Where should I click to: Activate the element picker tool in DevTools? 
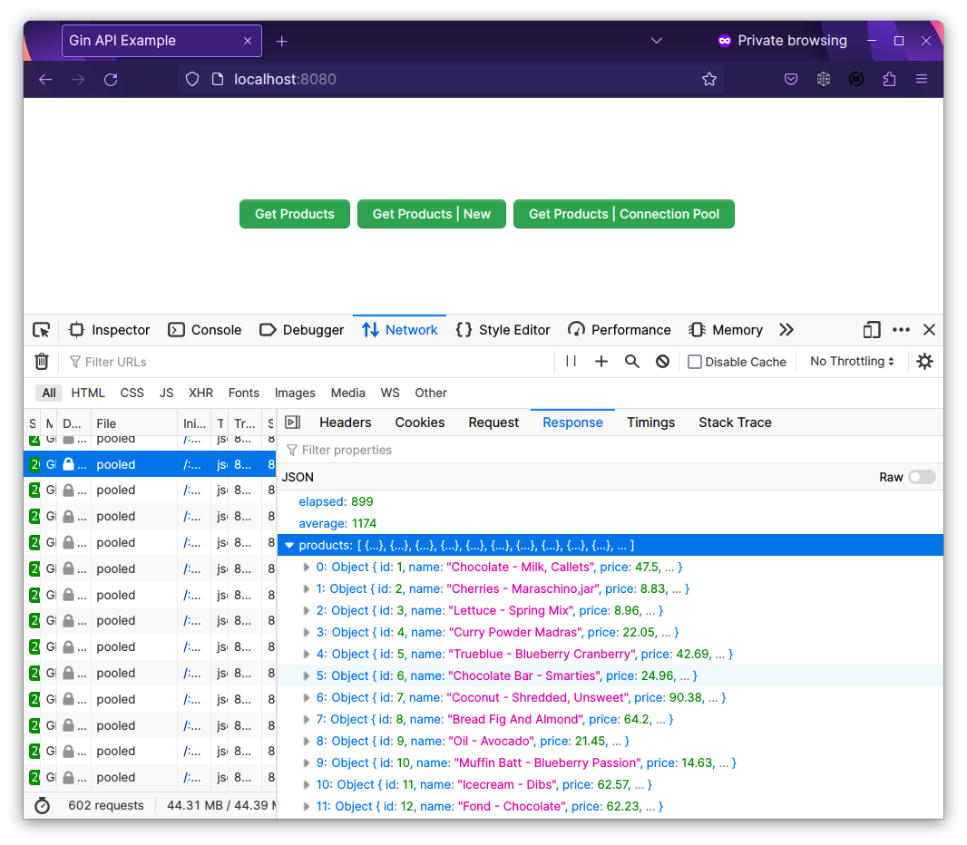pos(41,329)
